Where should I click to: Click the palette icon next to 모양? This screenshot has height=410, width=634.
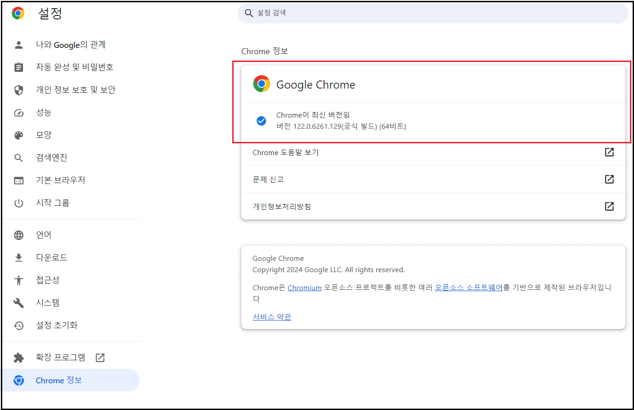[19, 134]
